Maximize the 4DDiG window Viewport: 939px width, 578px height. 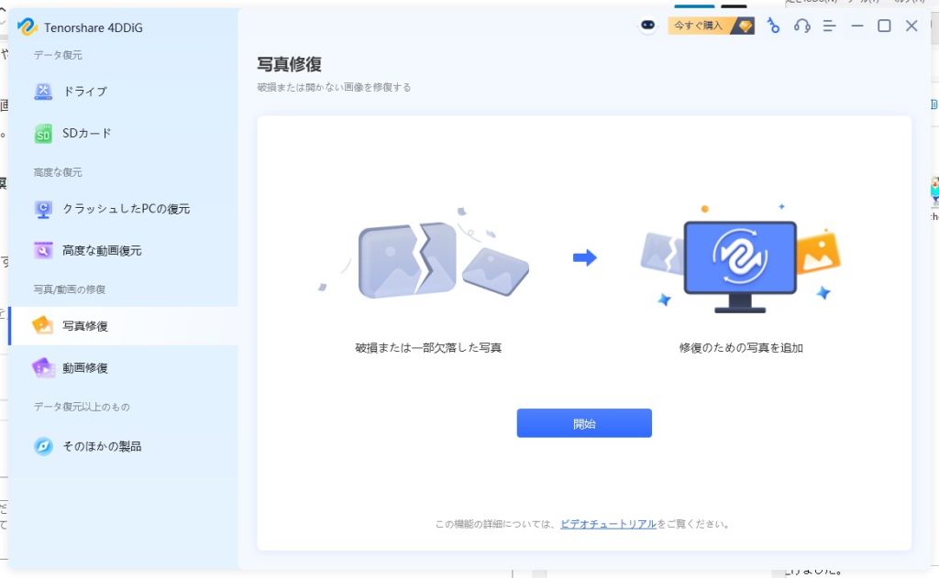(884, 26)
